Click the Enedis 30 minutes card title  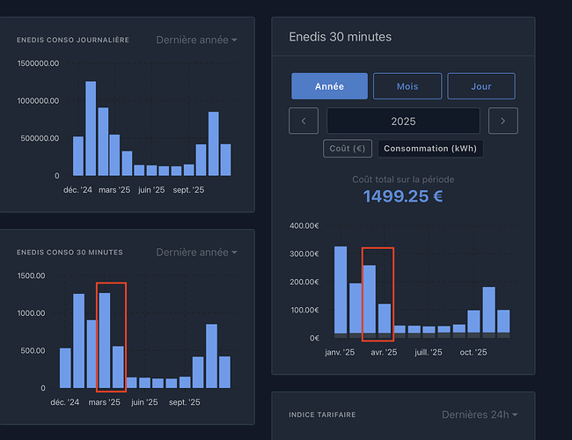click(x=340, y=37)
